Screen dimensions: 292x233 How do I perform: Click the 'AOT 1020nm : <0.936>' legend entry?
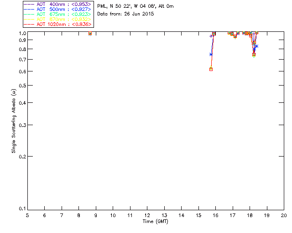[57, 24]
